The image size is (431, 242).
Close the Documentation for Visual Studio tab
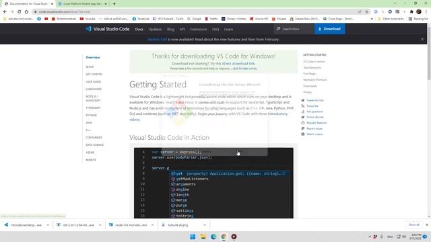point(52,4)
